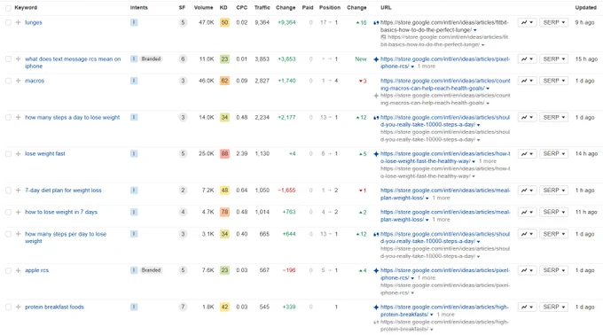Click the intent badge in the lunges row
The width and height of the screenshot is (603, 335).
coord(134,22)
